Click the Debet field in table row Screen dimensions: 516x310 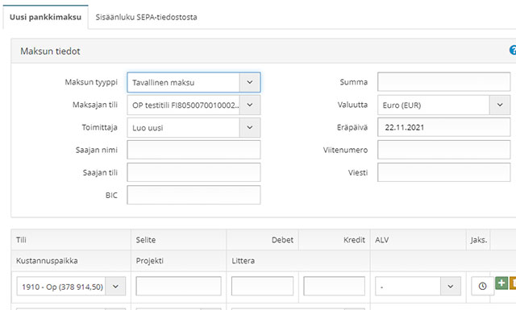coord(262,286)
